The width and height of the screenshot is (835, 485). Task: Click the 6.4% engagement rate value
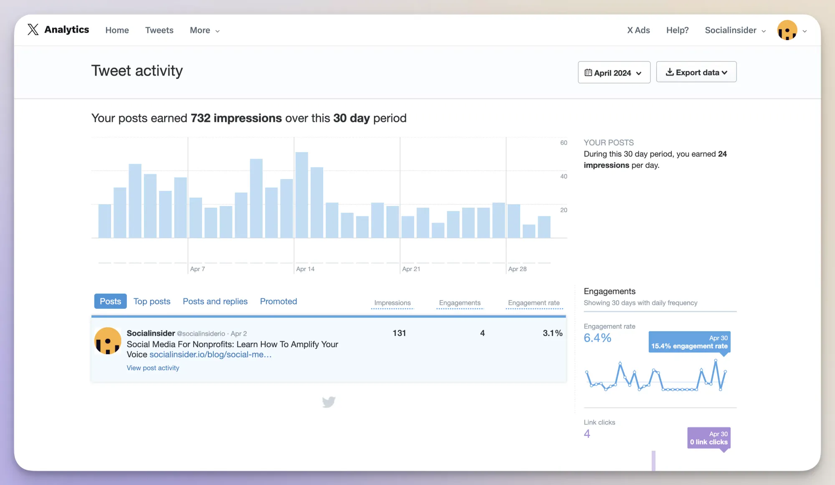point(597,338)
